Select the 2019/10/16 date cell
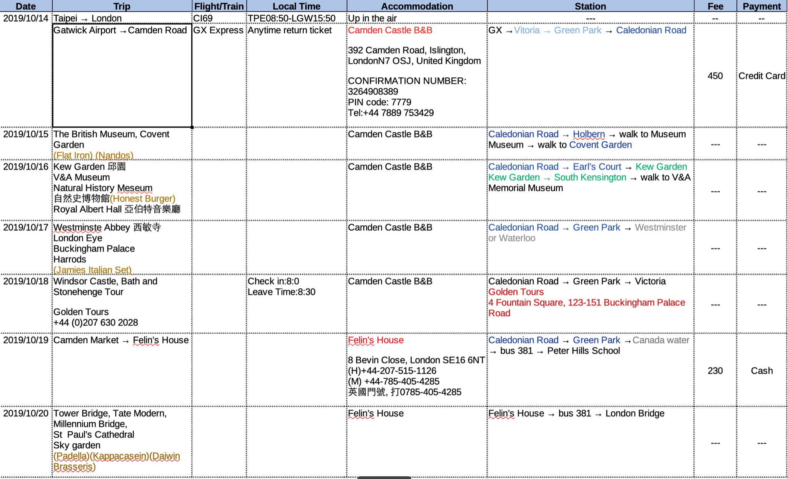Image resolution: width=788 pixels, height=479 pixels. [x=26, y=167]
